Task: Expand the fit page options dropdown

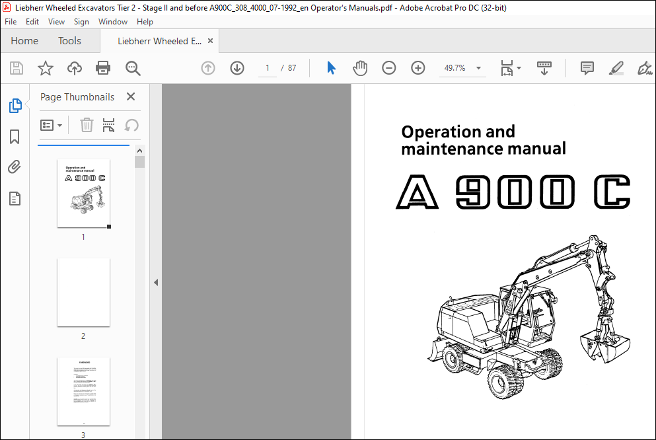Action: point(519,68)
